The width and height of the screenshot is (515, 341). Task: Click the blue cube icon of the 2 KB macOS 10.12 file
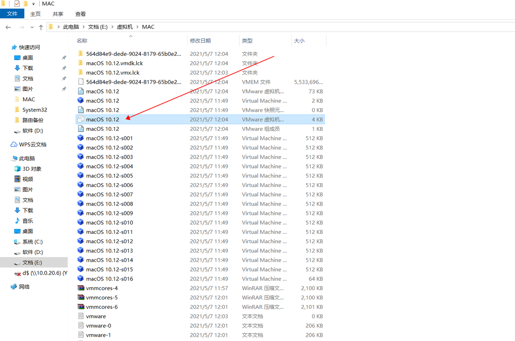tap(80, 101)
